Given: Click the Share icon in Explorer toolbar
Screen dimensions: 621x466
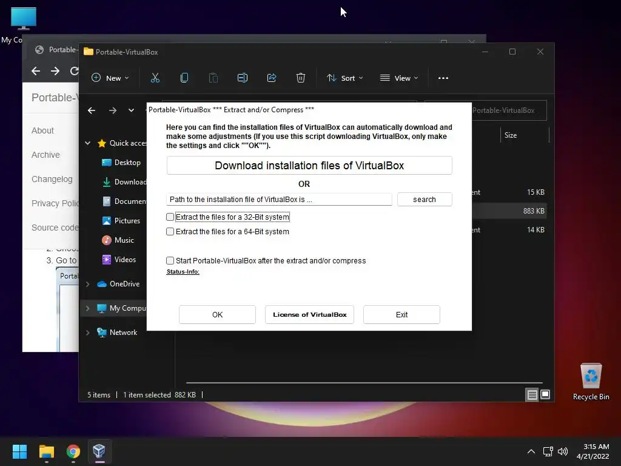Looking at the screenshot, I should point(272,78).
